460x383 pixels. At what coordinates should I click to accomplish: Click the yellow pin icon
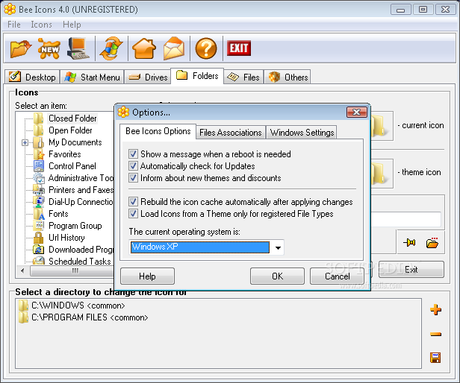click(x=409, y=242)
